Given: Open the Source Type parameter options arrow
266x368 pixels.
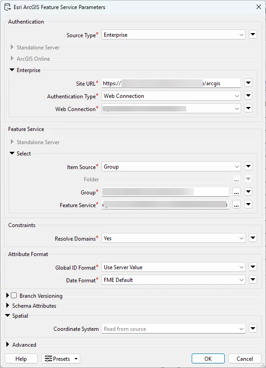Looking at the screenshot, I should point(252,34).
